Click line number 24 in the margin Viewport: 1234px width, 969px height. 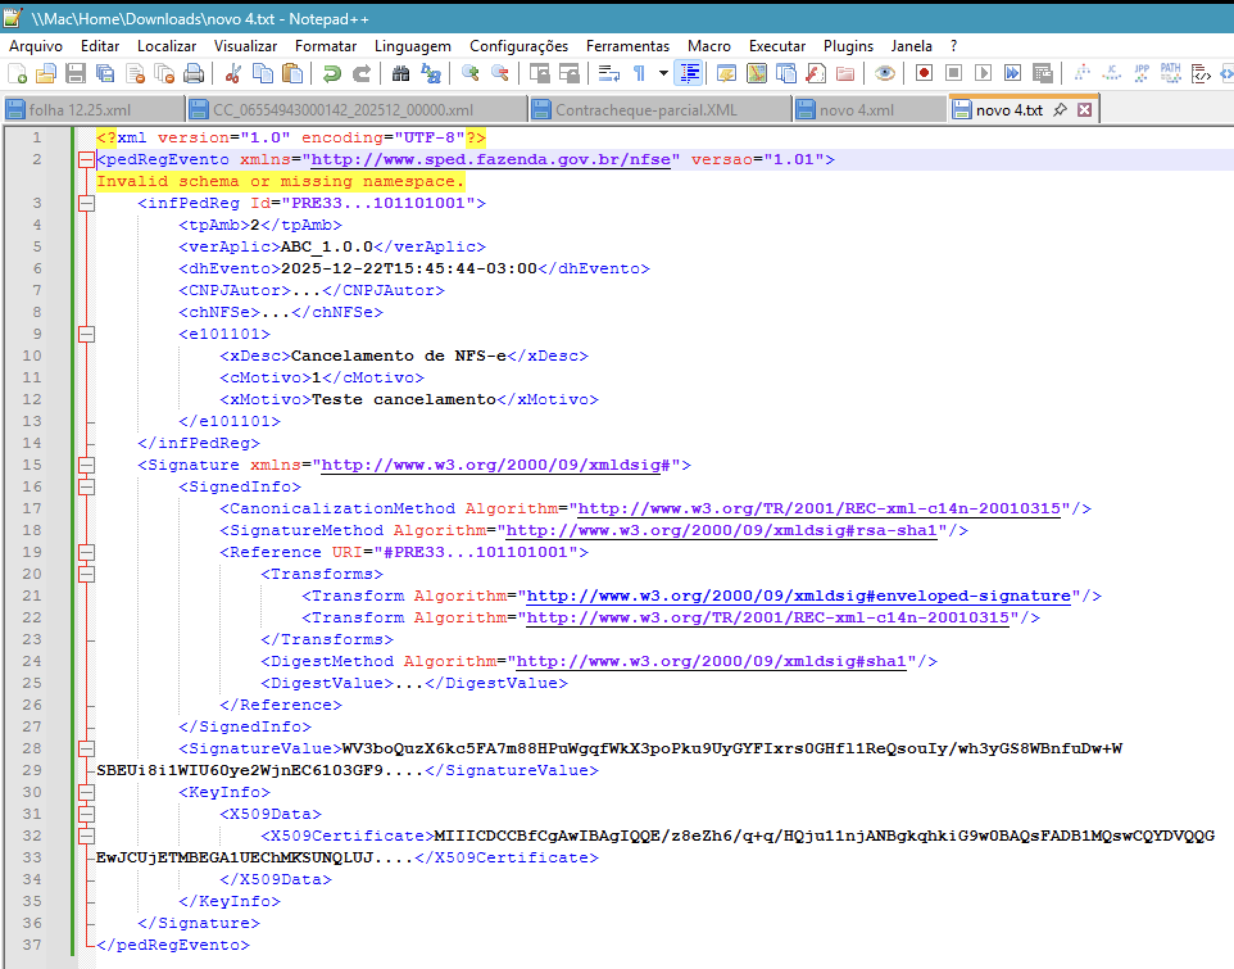point(32,662)
